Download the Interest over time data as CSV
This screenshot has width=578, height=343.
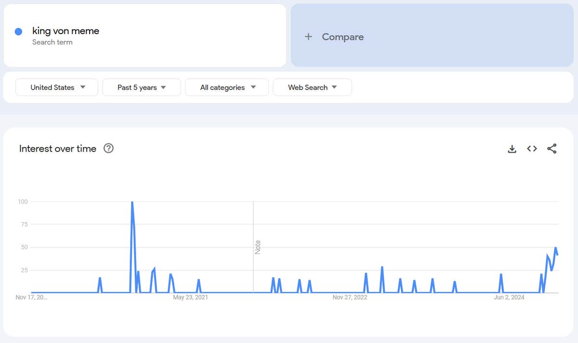pos(512,149)
